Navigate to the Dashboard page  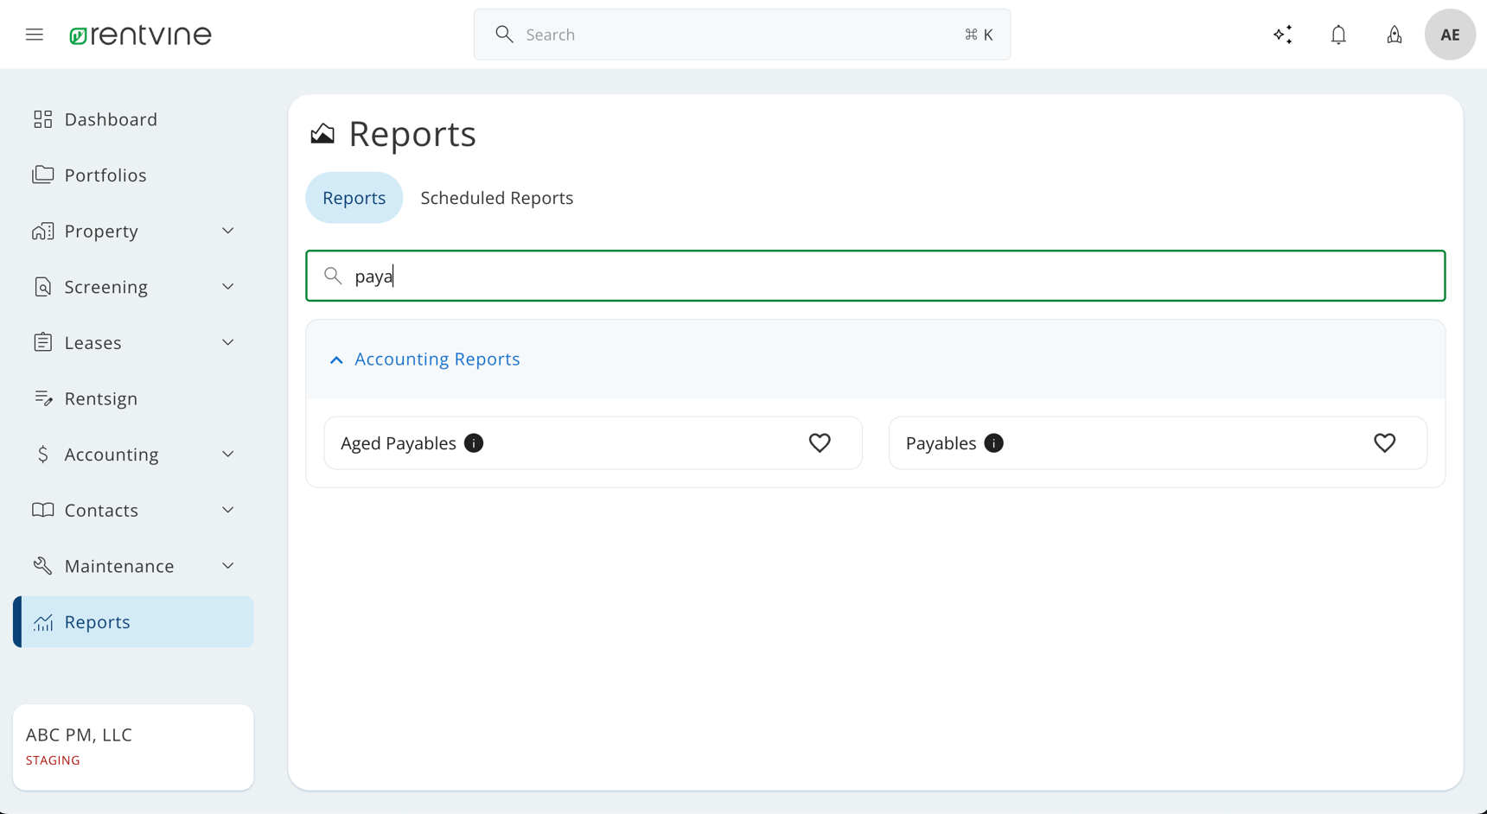click(111, 118)
